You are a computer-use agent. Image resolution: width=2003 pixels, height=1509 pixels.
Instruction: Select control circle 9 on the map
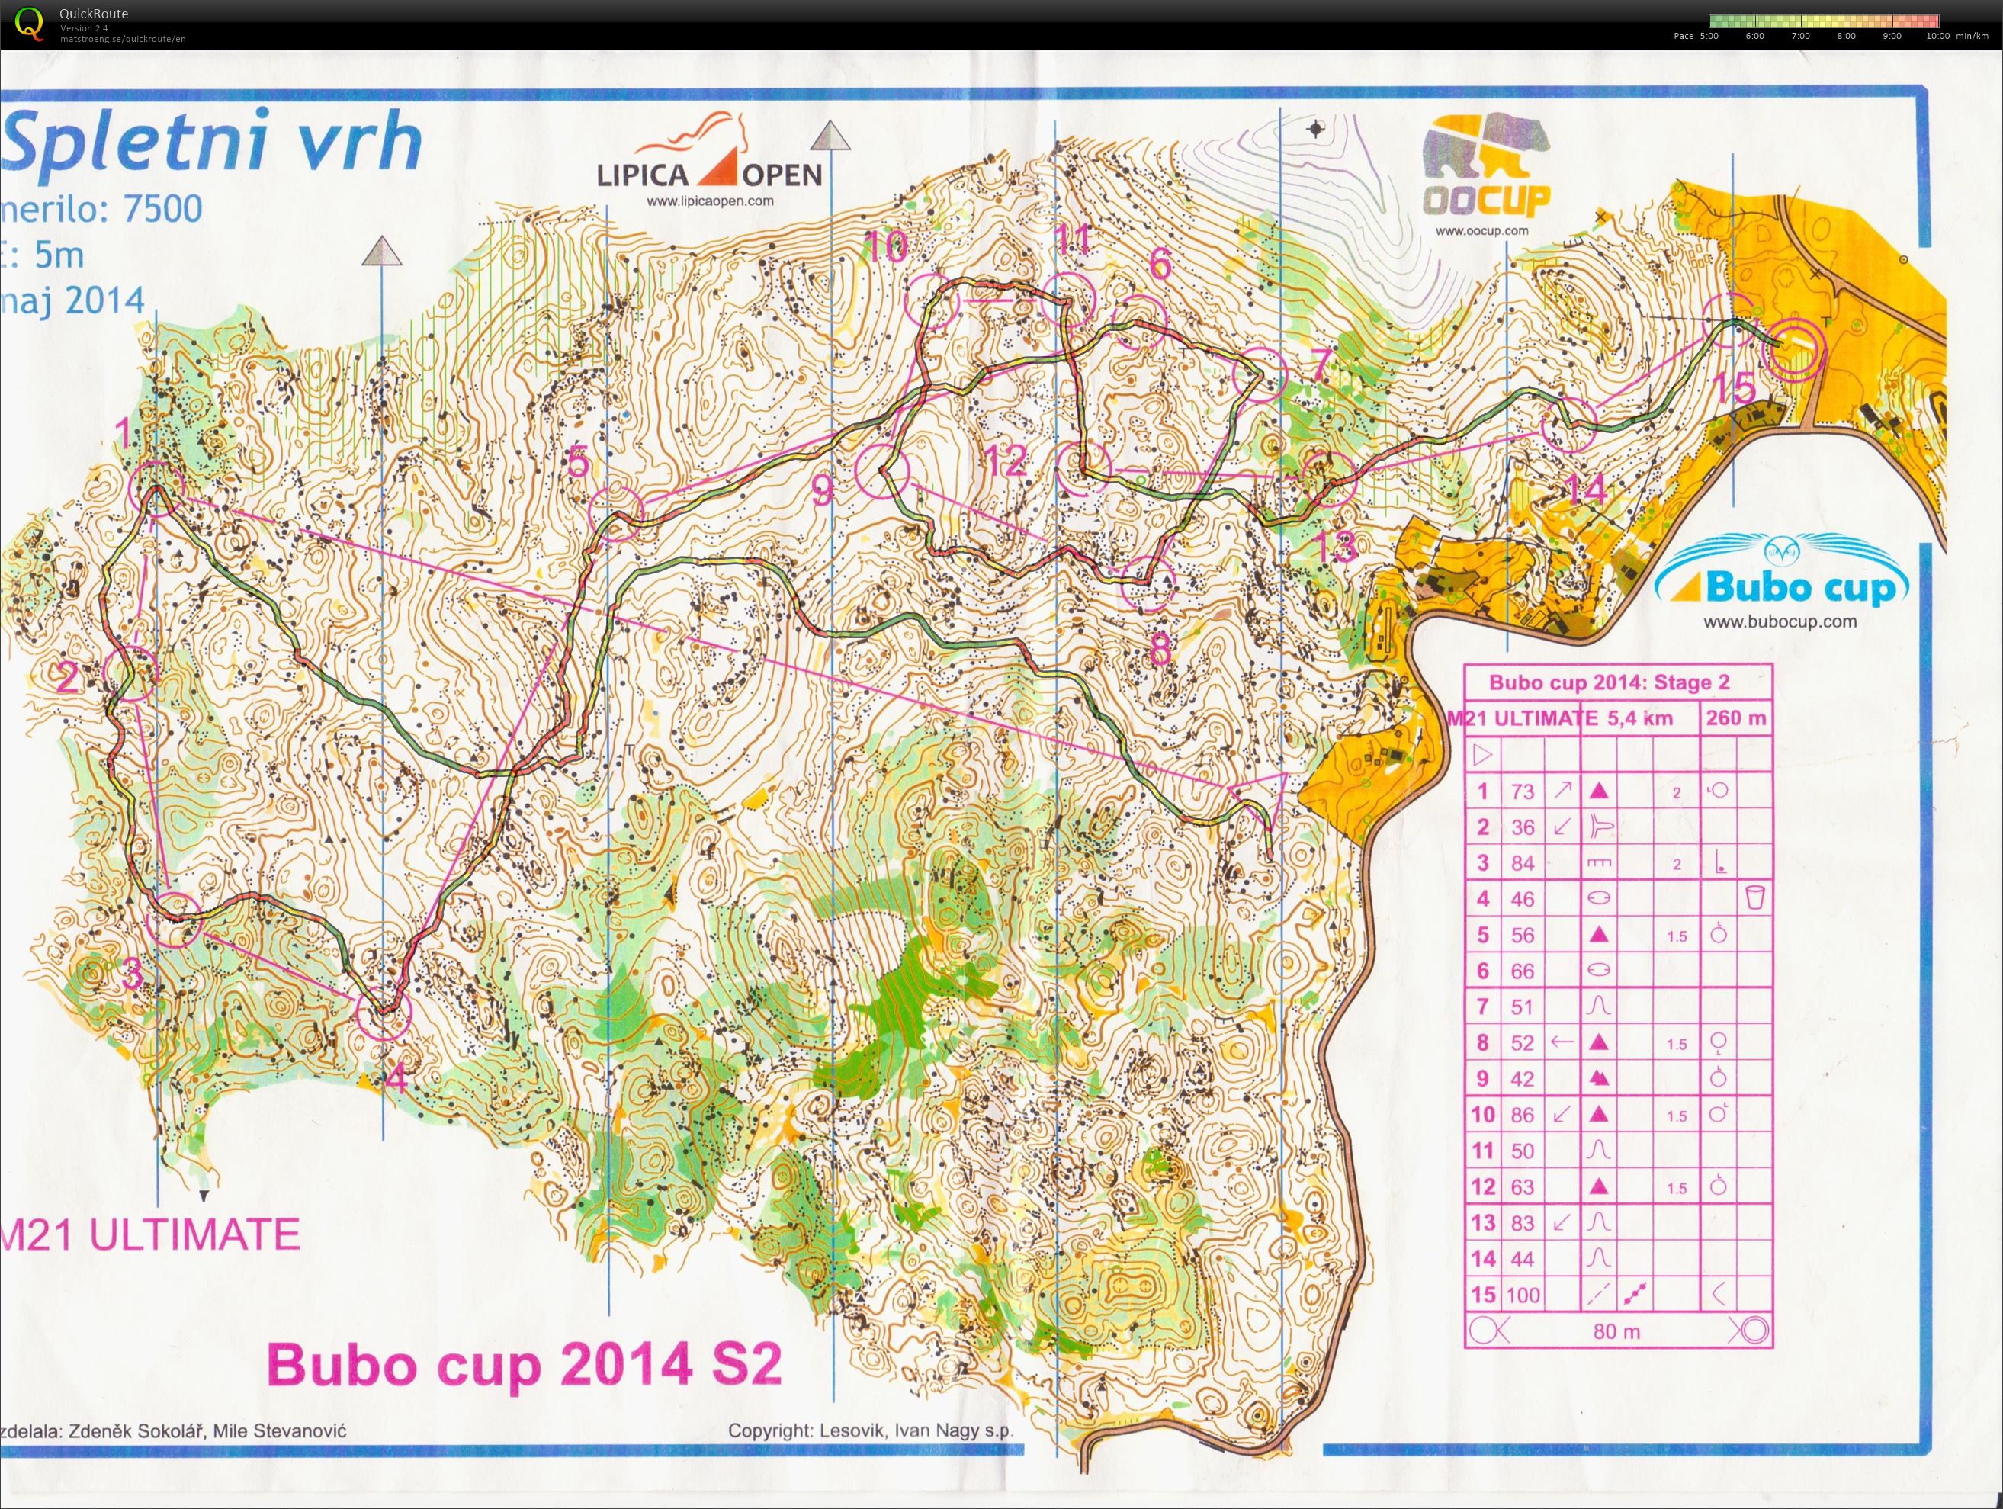point(882,472)
